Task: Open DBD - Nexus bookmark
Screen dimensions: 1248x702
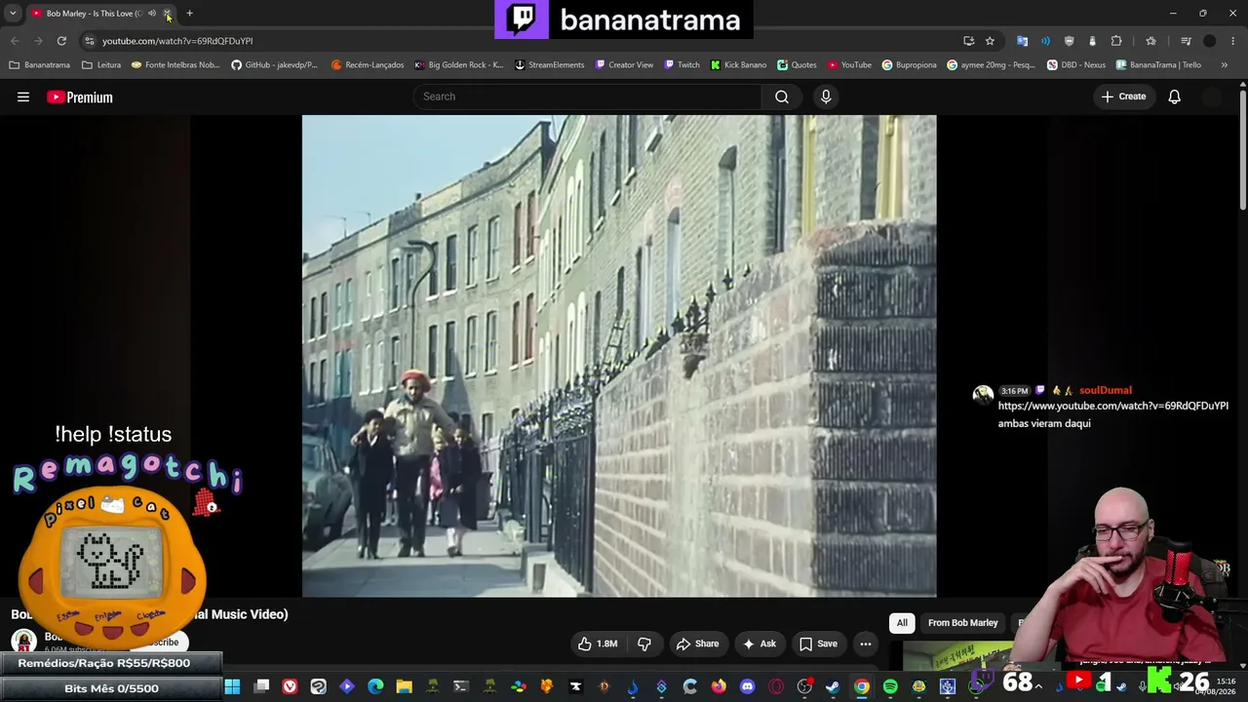Action: pyautogui.click(x=1076, y=65)
